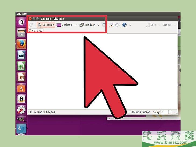Viewport: 196px width, 147px height.
Task: Switch to the Session tab
Action: pyautogui.click(x=36, y=31)
